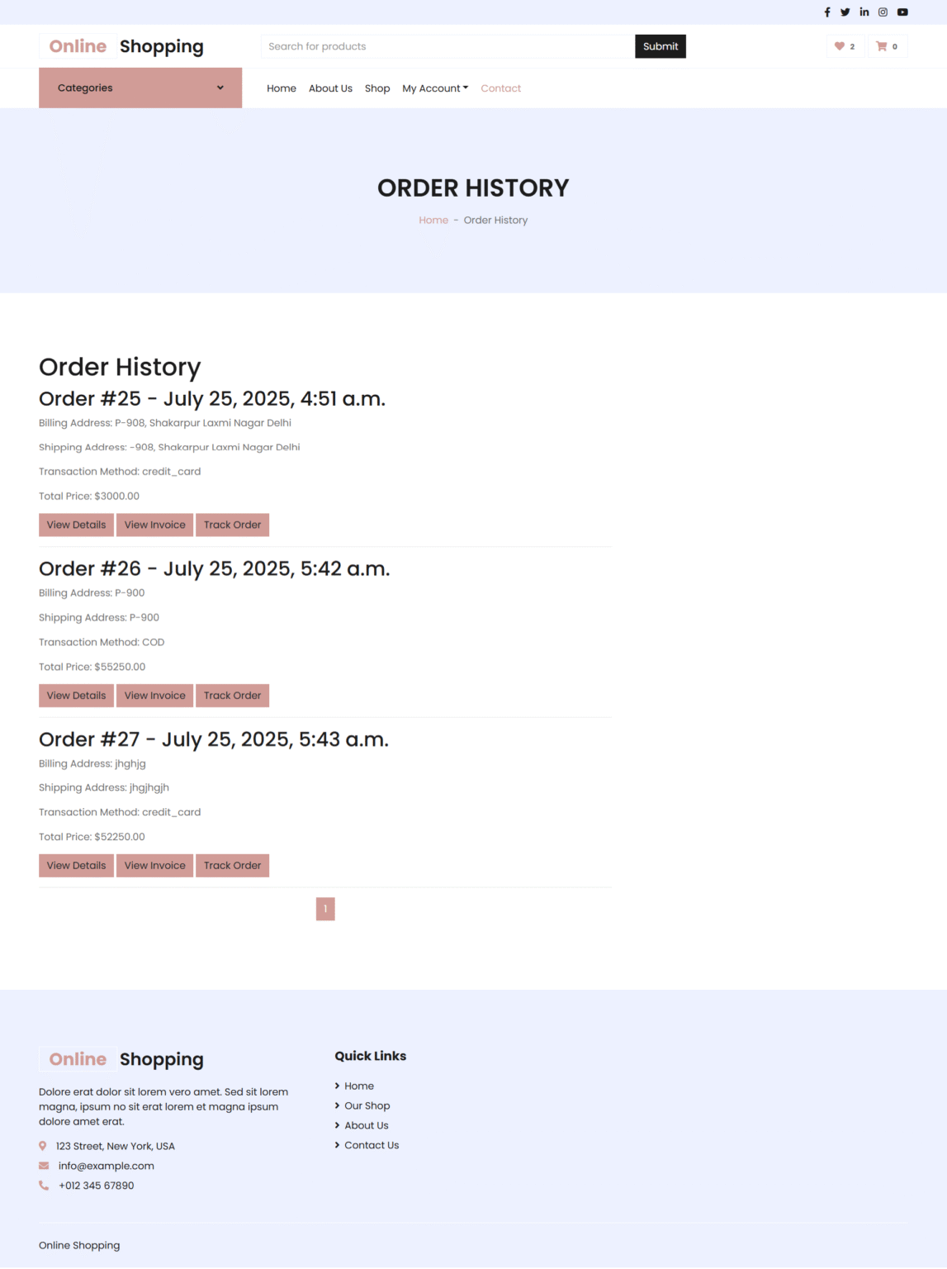This screenshot has width=947, height=1269.
Task: Open the Facebook social icon
Action: coord(826,12)
